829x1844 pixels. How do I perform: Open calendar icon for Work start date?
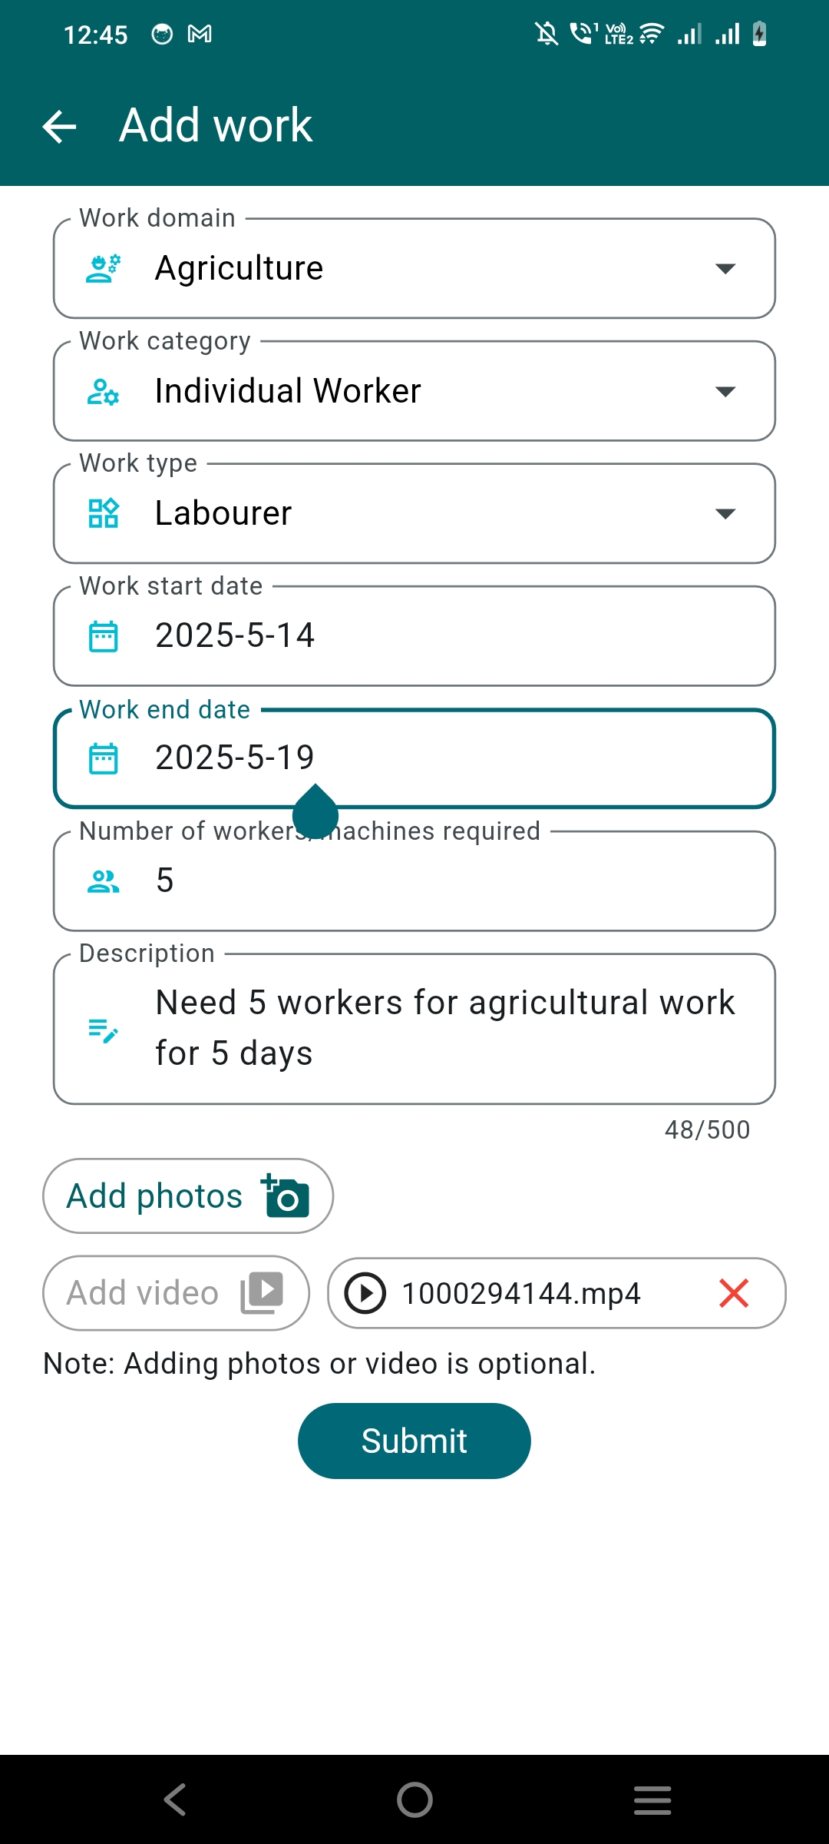[x=104, y=636]
